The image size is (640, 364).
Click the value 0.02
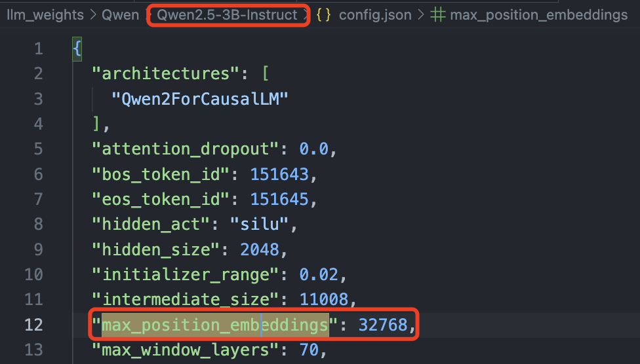point(319,275)
